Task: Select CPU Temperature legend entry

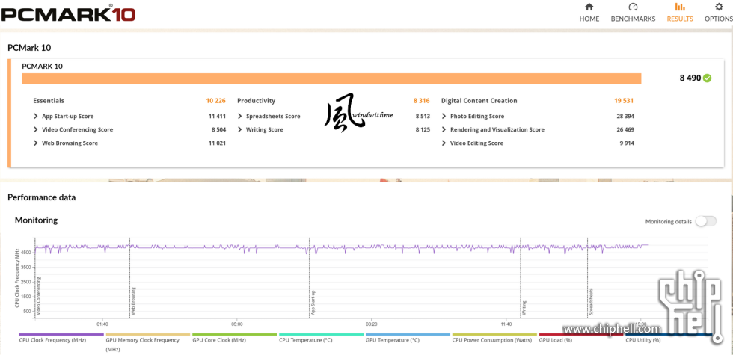Action: pyautogui.click(x=321, y=339)
